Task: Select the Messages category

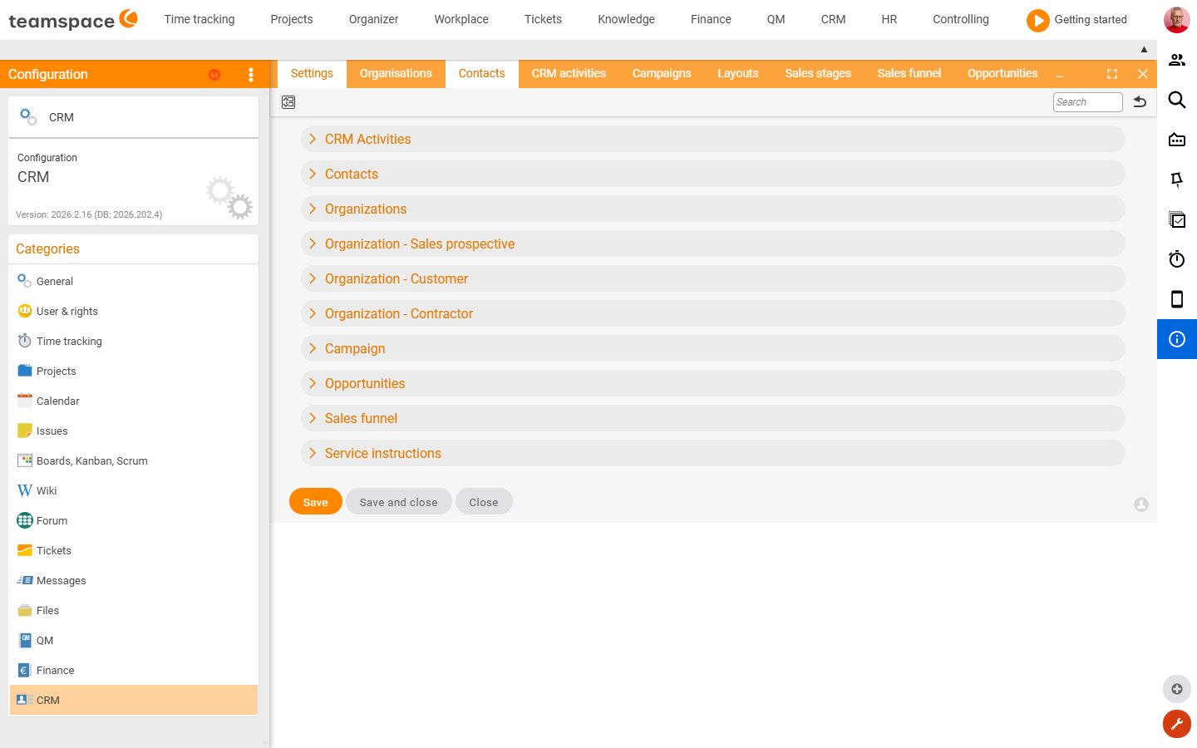Action: coord(134,580)
